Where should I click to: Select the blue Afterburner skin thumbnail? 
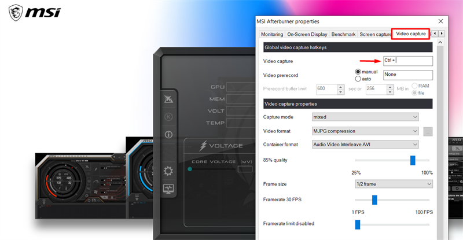pos(139,178)
